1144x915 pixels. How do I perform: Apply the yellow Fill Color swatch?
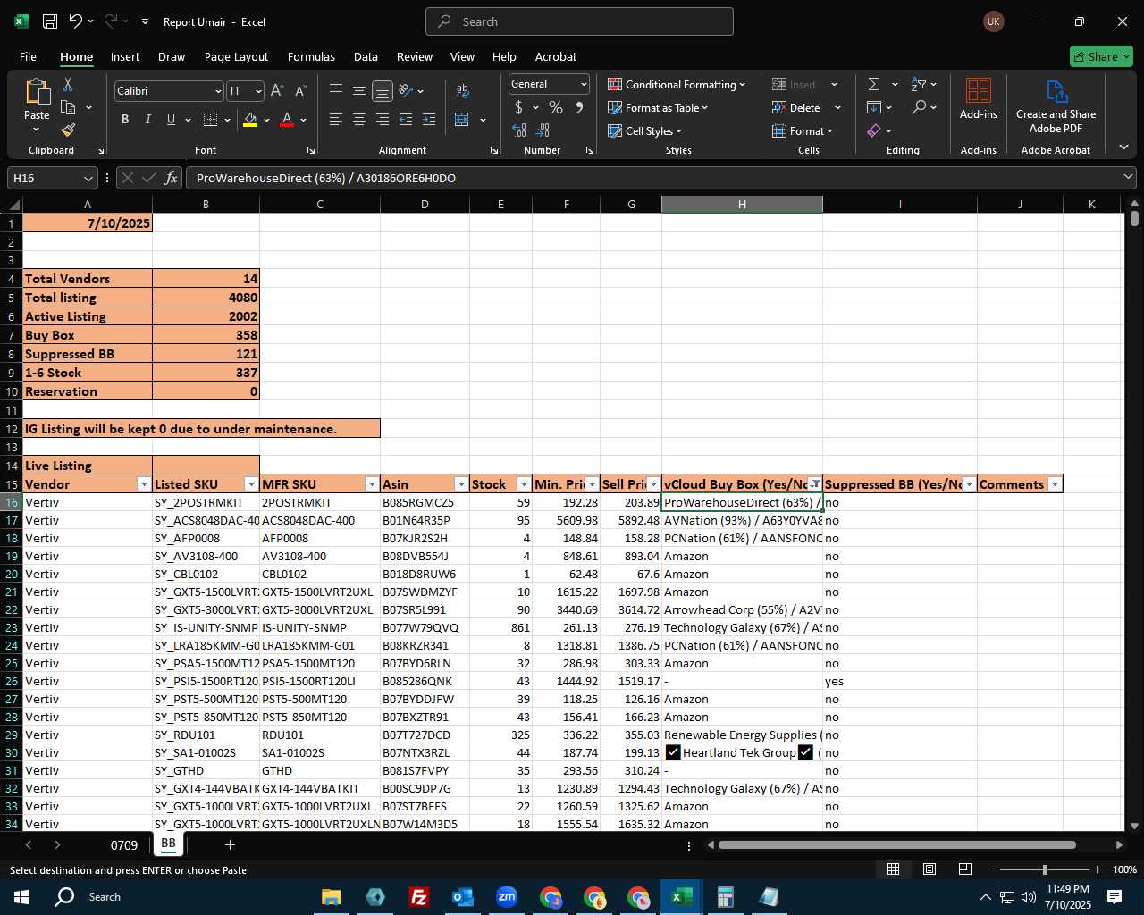250,120
